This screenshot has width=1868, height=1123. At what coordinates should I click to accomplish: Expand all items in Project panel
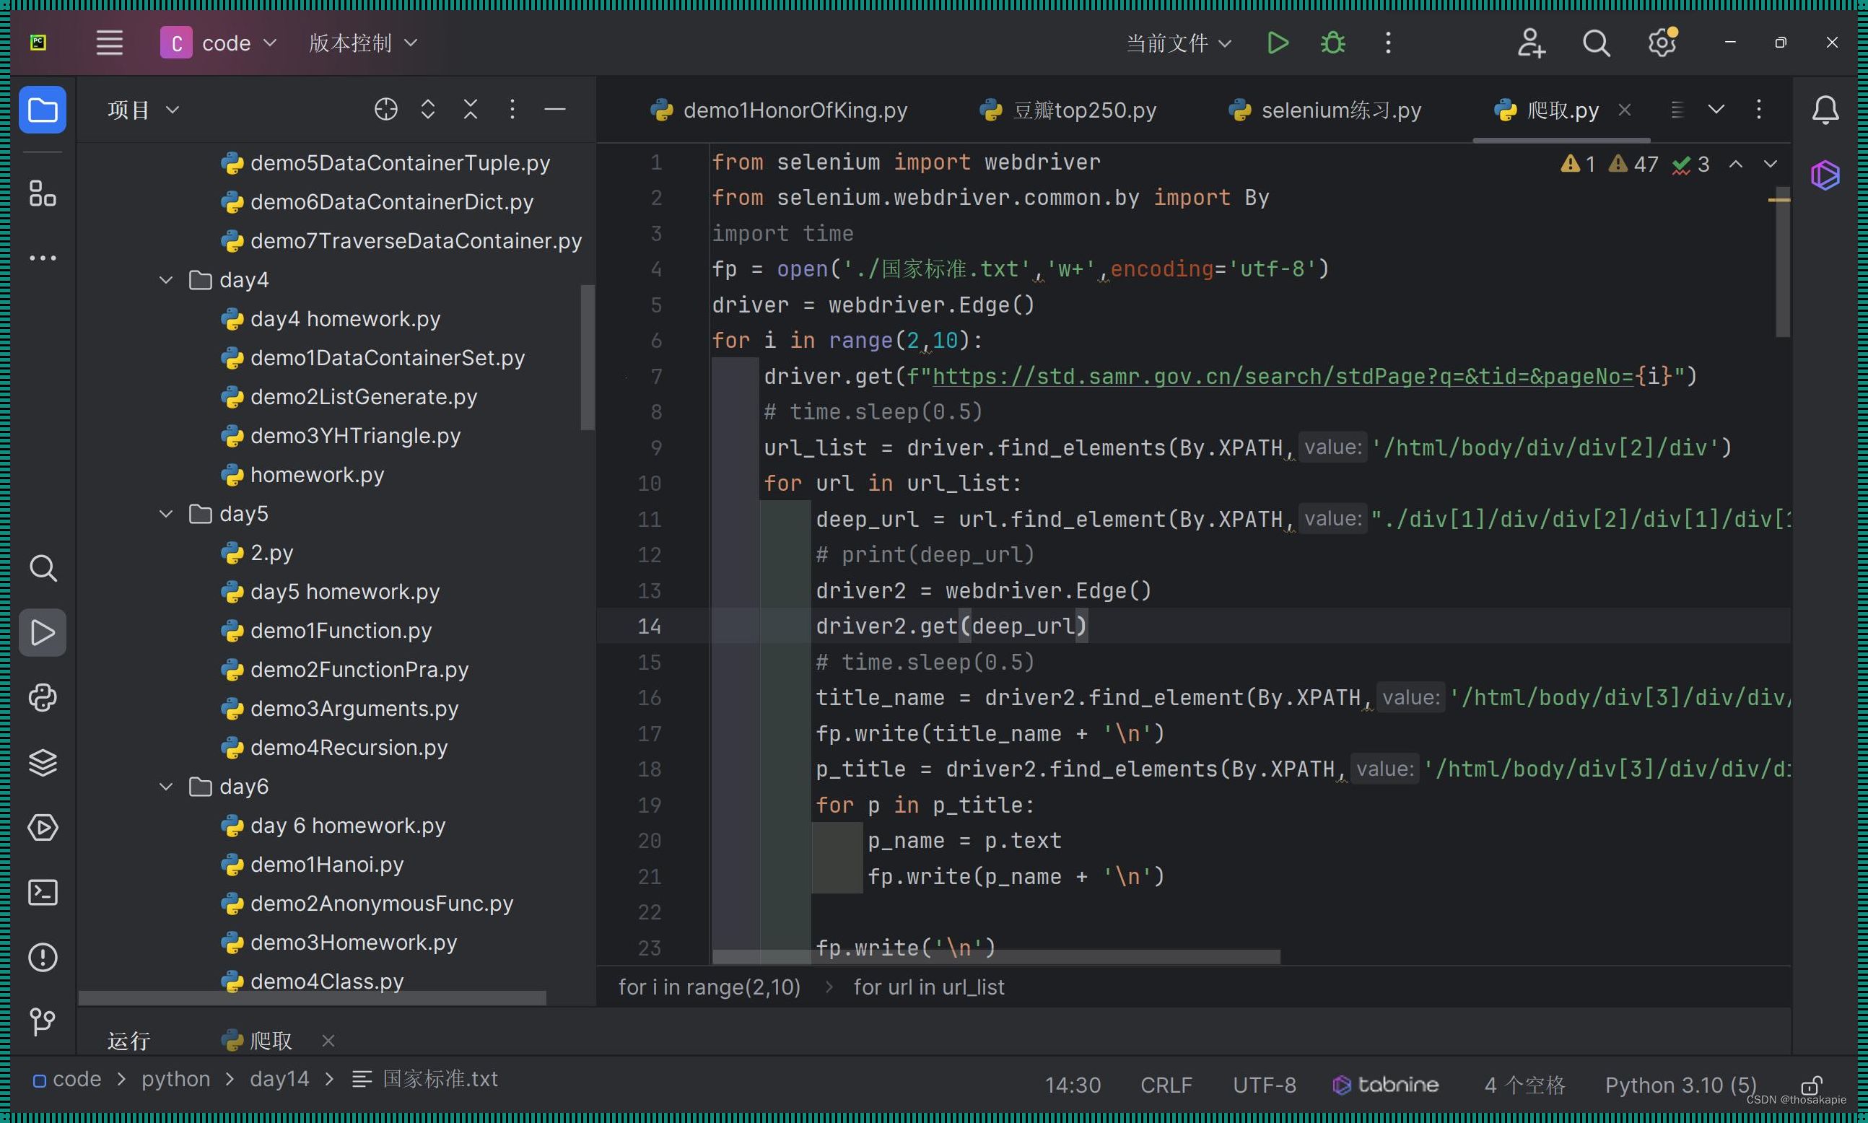coord(428,110)
